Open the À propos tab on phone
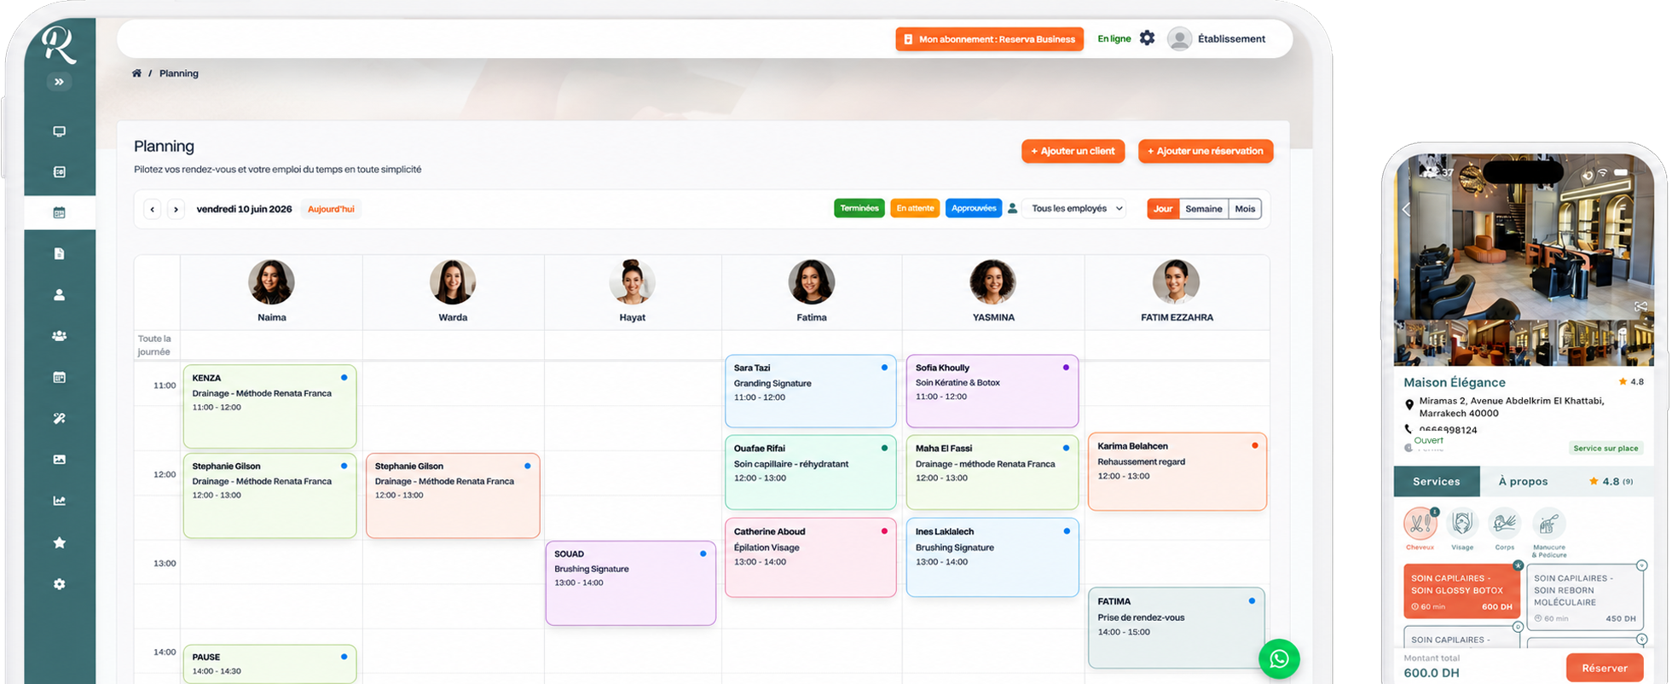1672x684 pixels. click(x=1523, y=481)
